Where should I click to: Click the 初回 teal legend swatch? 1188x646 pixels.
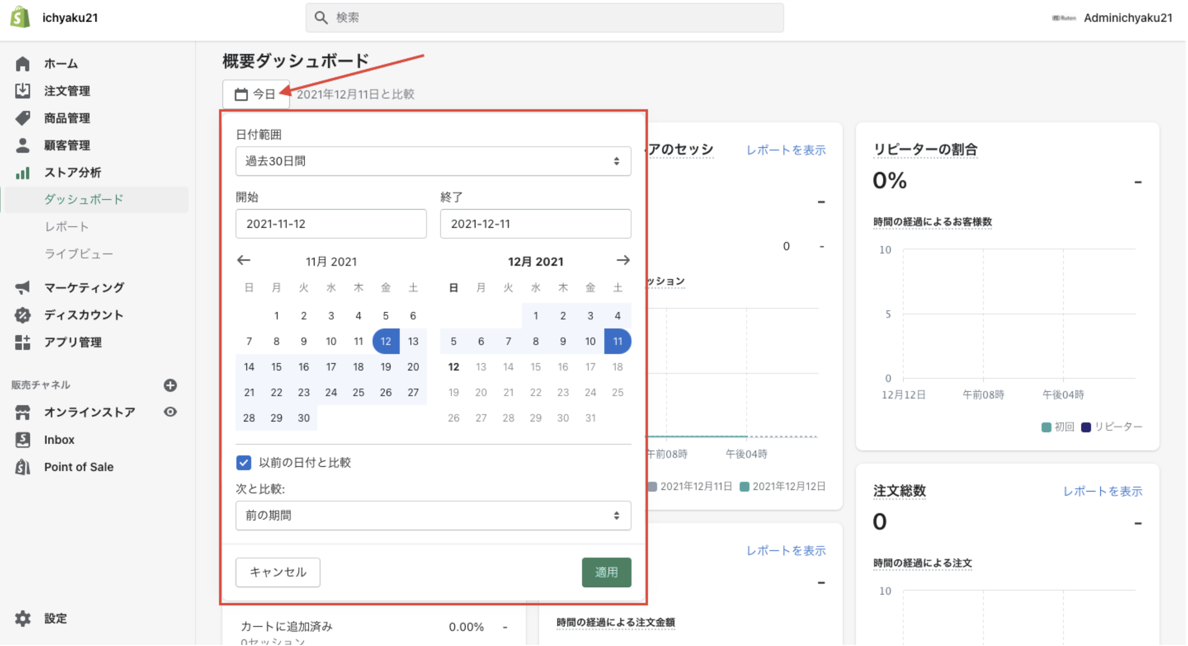[x=1046, y=427]
